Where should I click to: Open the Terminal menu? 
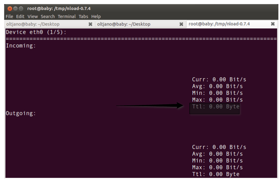tap(67, 16)
